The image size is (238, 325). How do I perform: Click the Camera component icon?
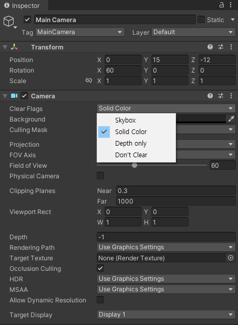14,96
